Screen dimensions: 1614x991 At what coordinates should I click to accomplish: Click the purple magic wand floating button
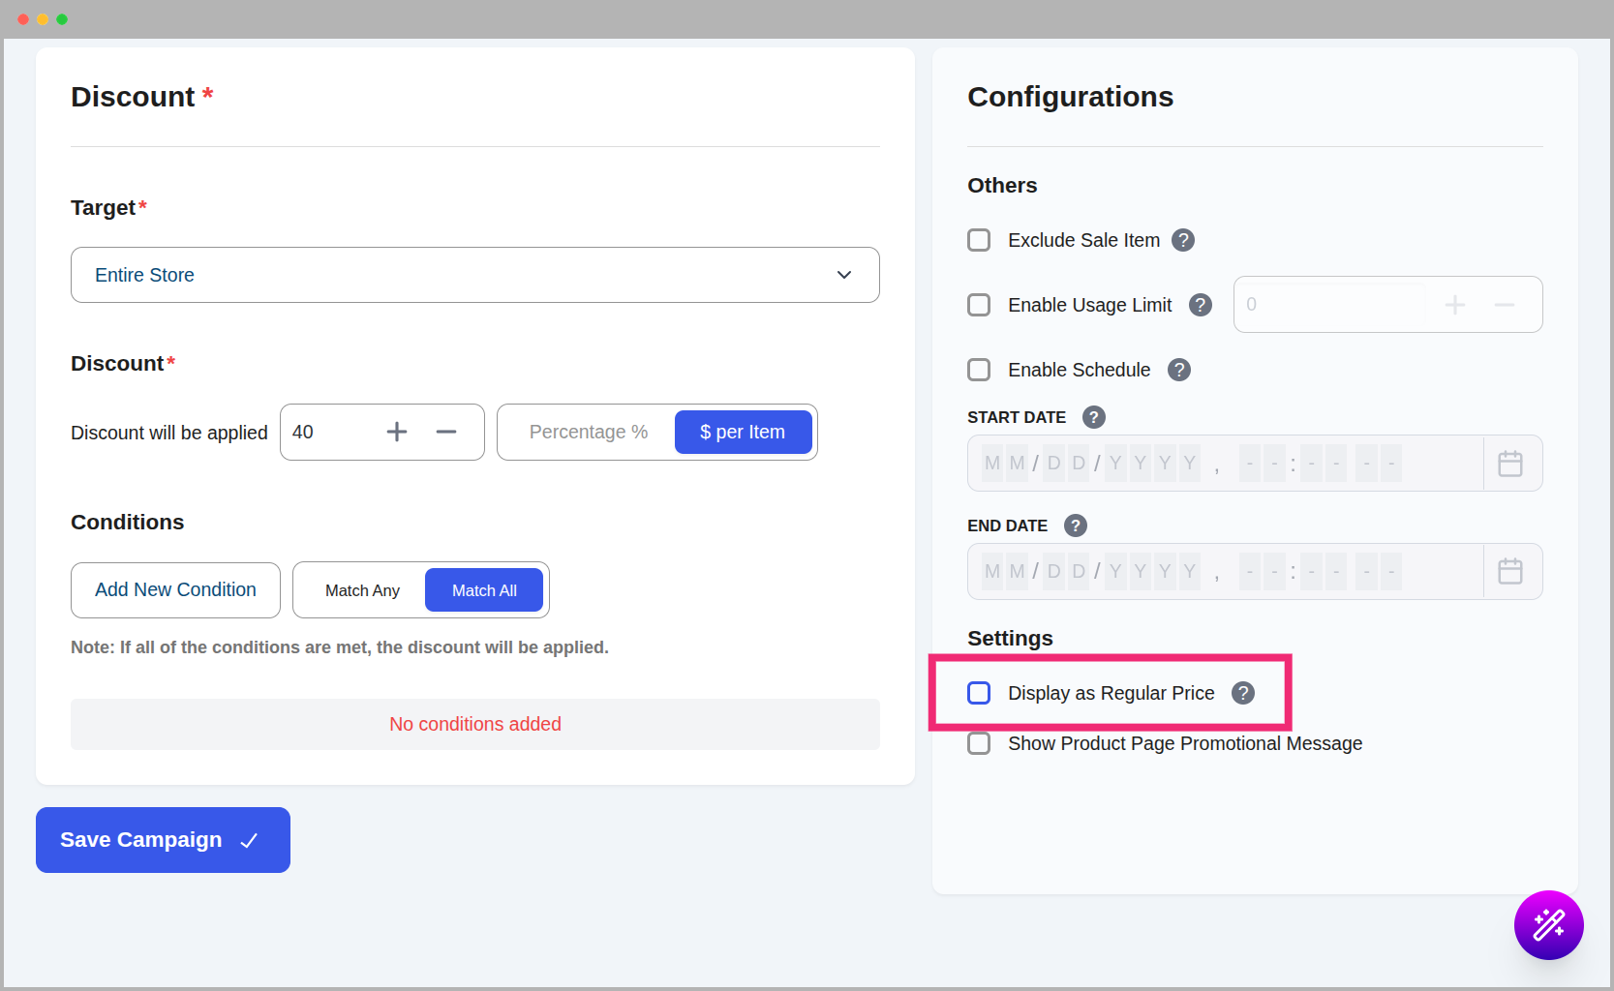point(1548,925)
